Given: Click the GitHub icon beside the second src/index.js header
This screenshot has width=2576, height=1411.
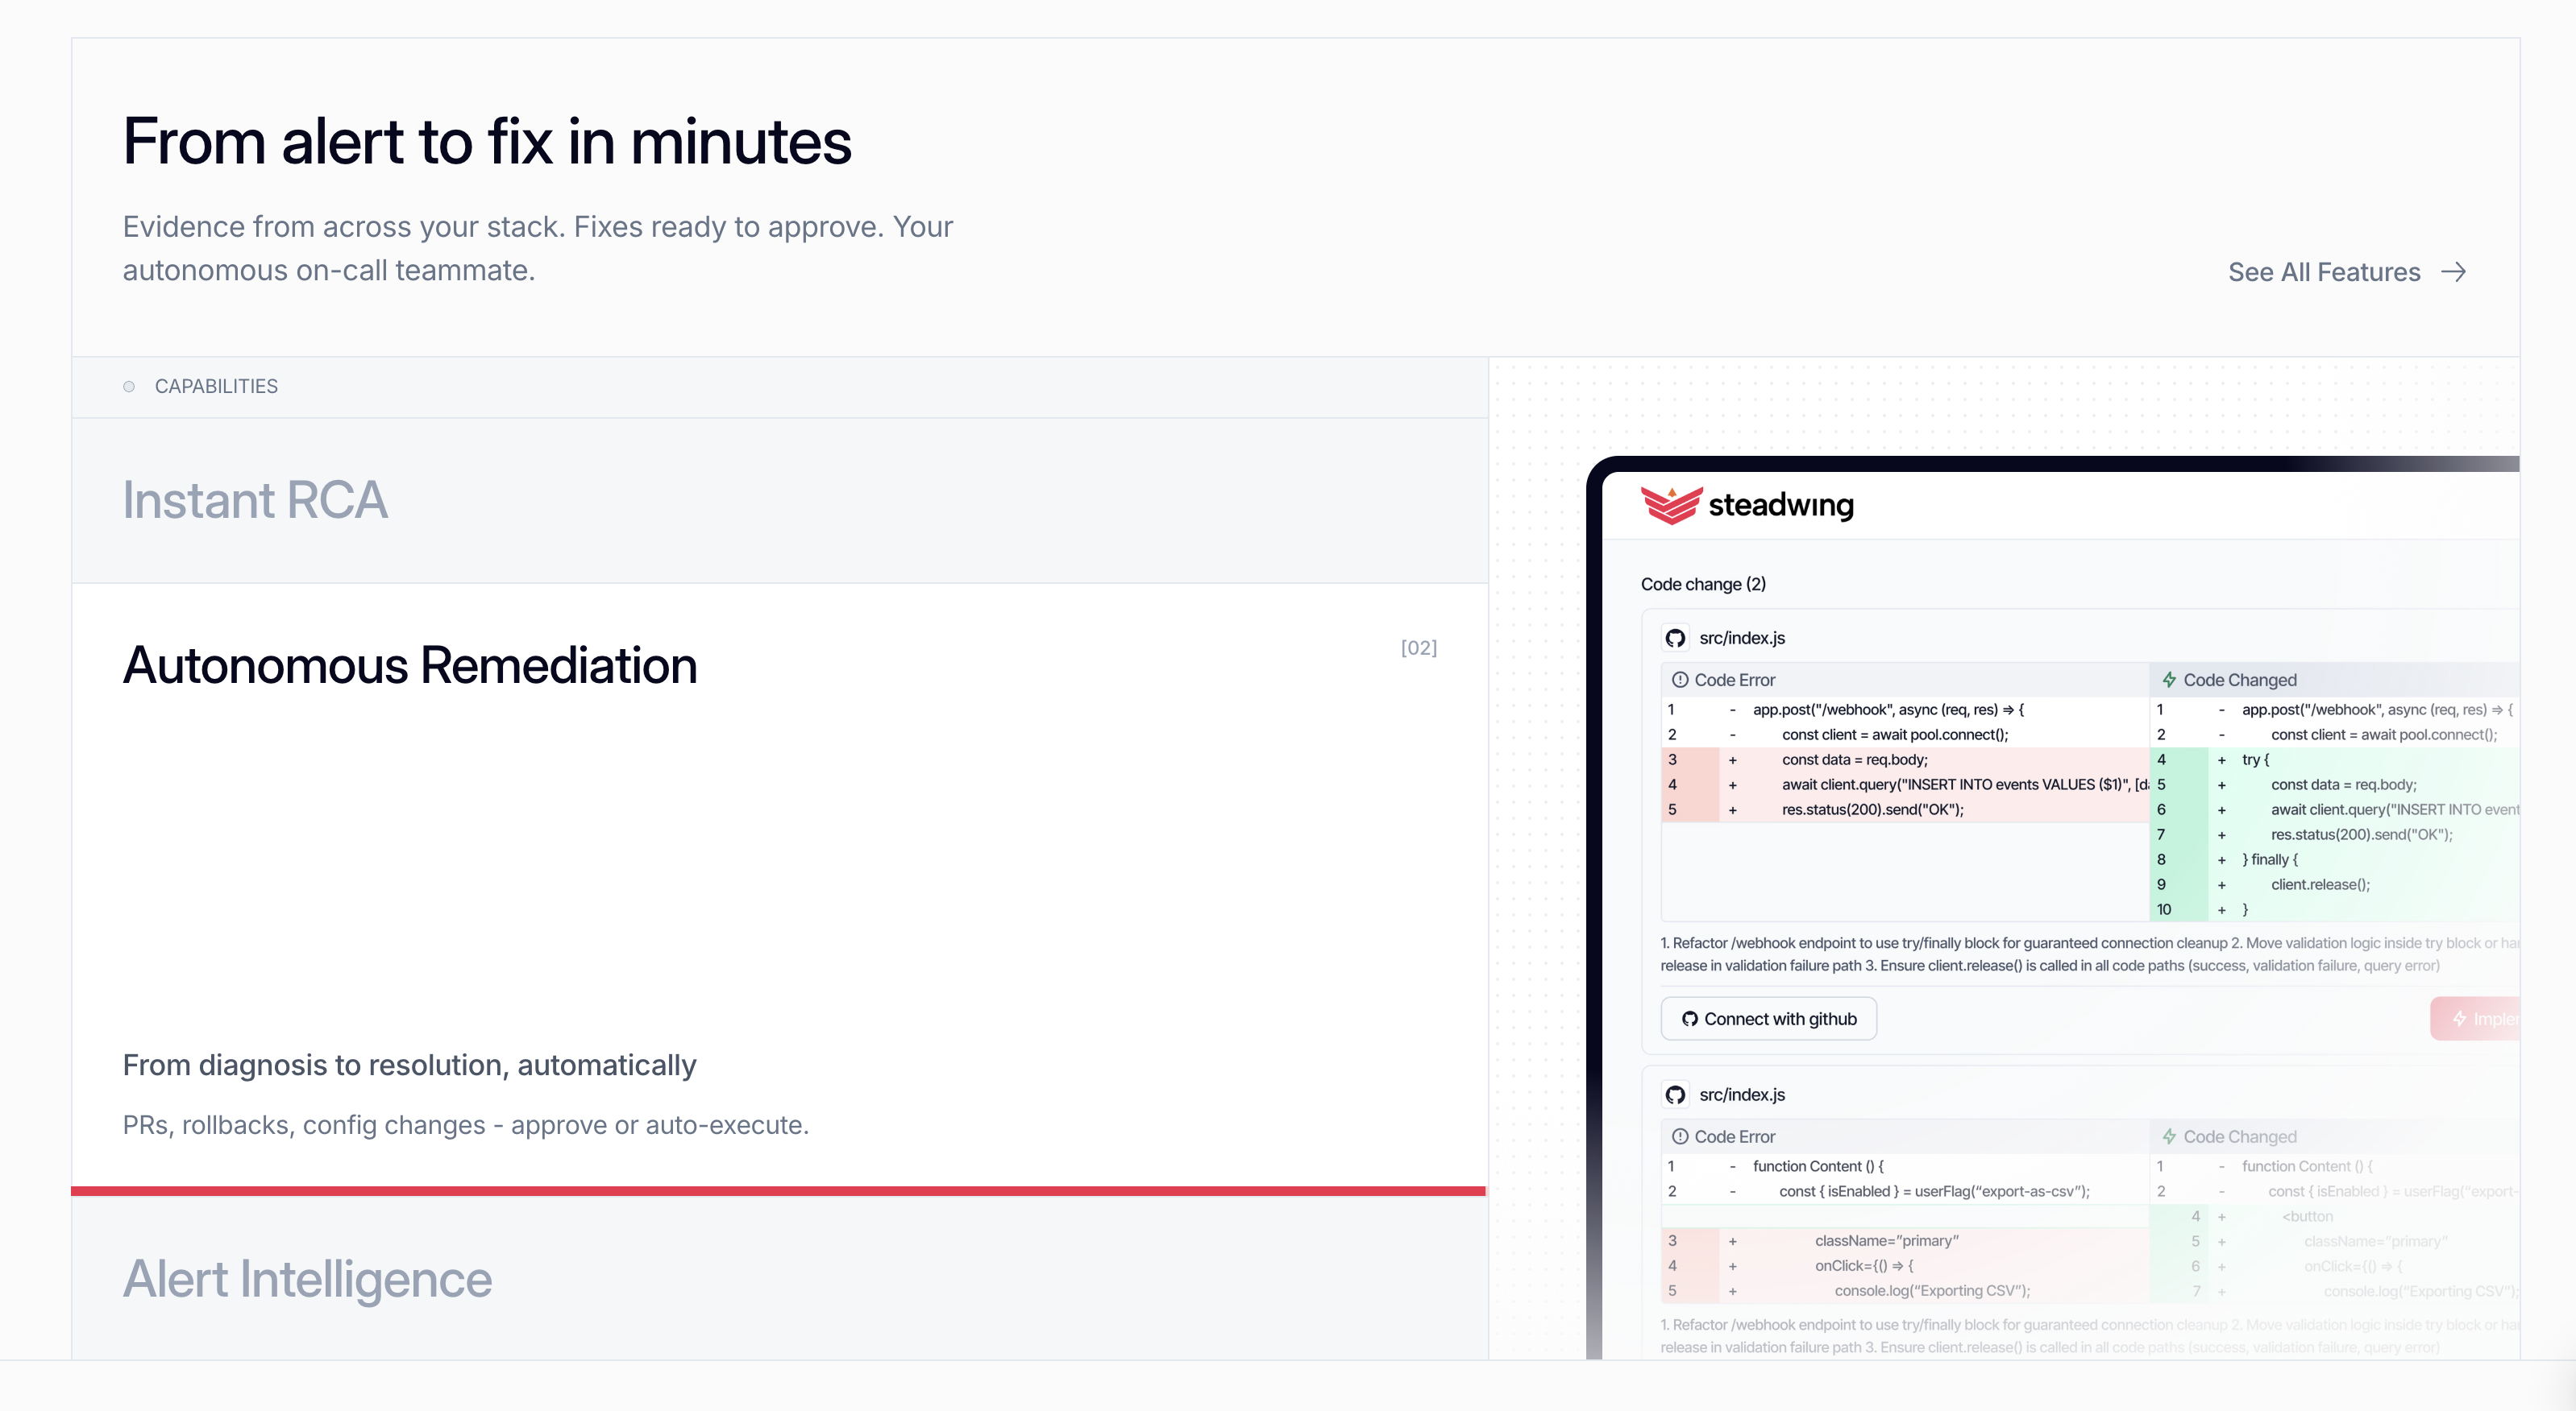Looking at the screenshot, I should coord(1676,1094).
